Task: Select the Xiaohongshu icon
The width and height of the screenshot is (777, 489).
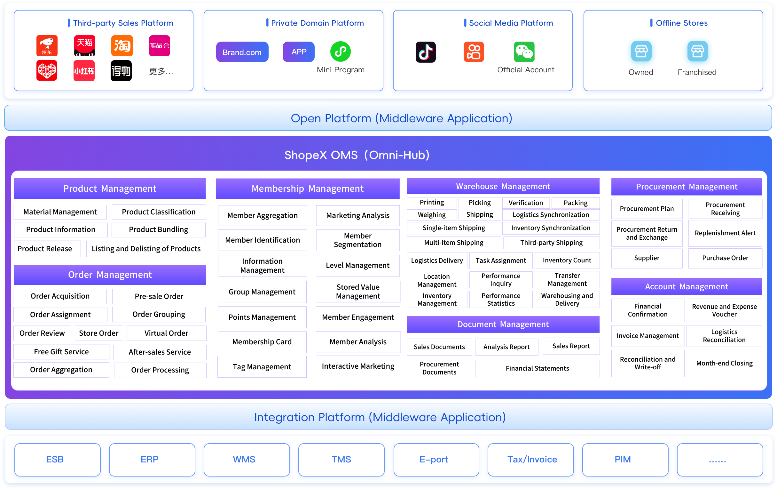Action: pos(84,70)
